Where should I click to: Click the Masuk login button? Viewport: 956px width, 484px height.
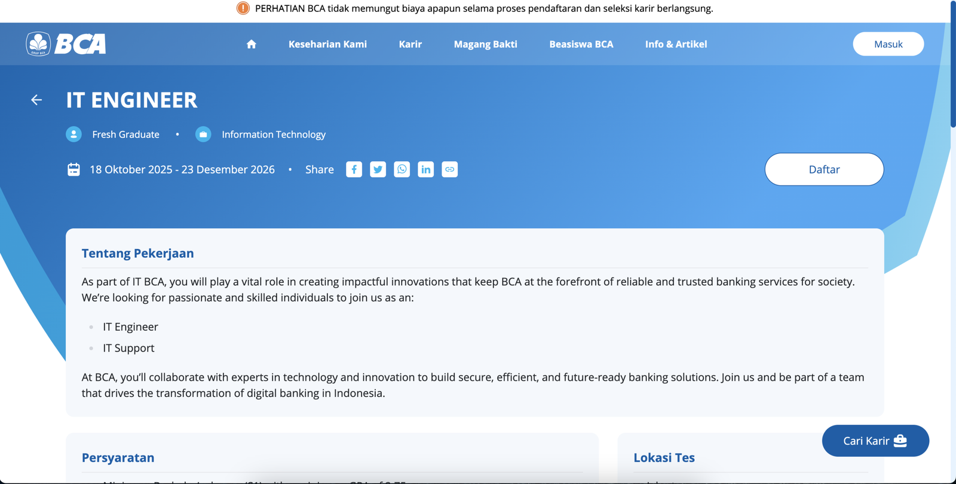click(x=888, y=44)
